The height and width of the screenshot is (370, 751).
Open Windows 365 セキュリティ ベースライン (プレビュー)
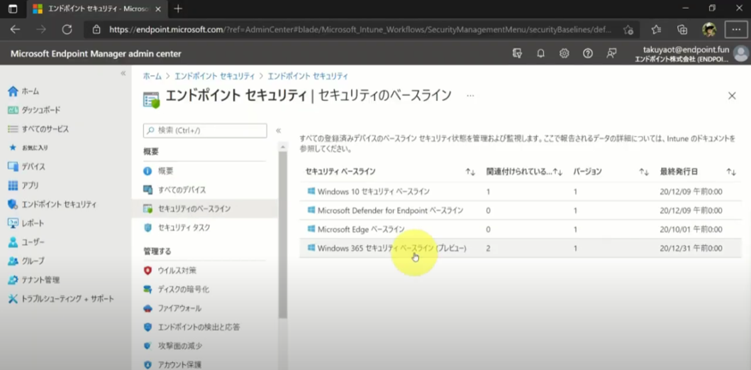click(391, 248)
